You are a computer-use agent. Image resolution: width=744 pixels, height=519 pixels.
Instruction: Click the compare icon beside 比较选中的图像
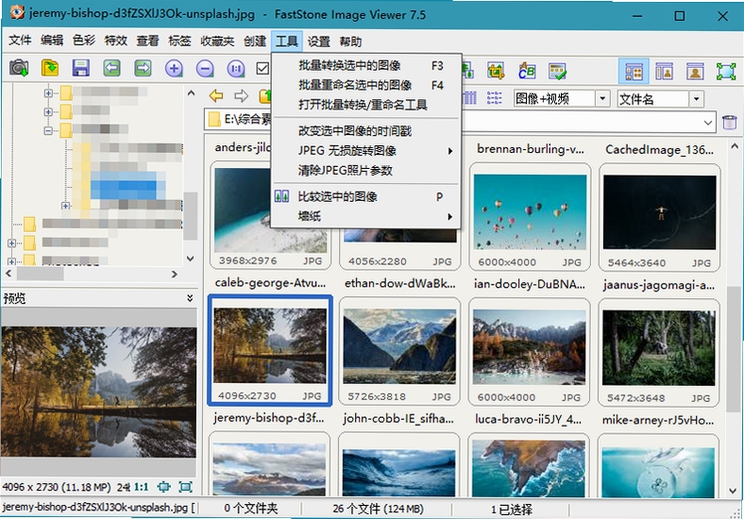coord(282,196)
